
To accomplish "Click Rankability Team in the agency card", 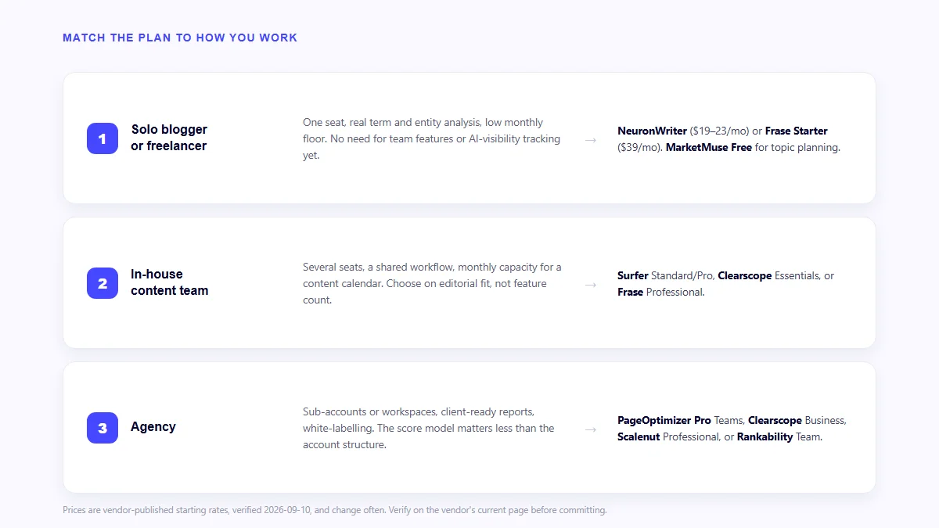I will [779, 436].
